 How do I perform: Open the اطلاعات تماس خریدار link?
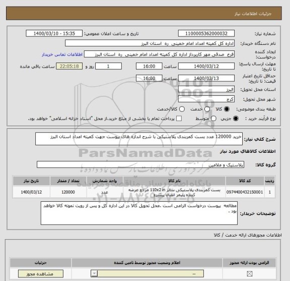[62, 54]
